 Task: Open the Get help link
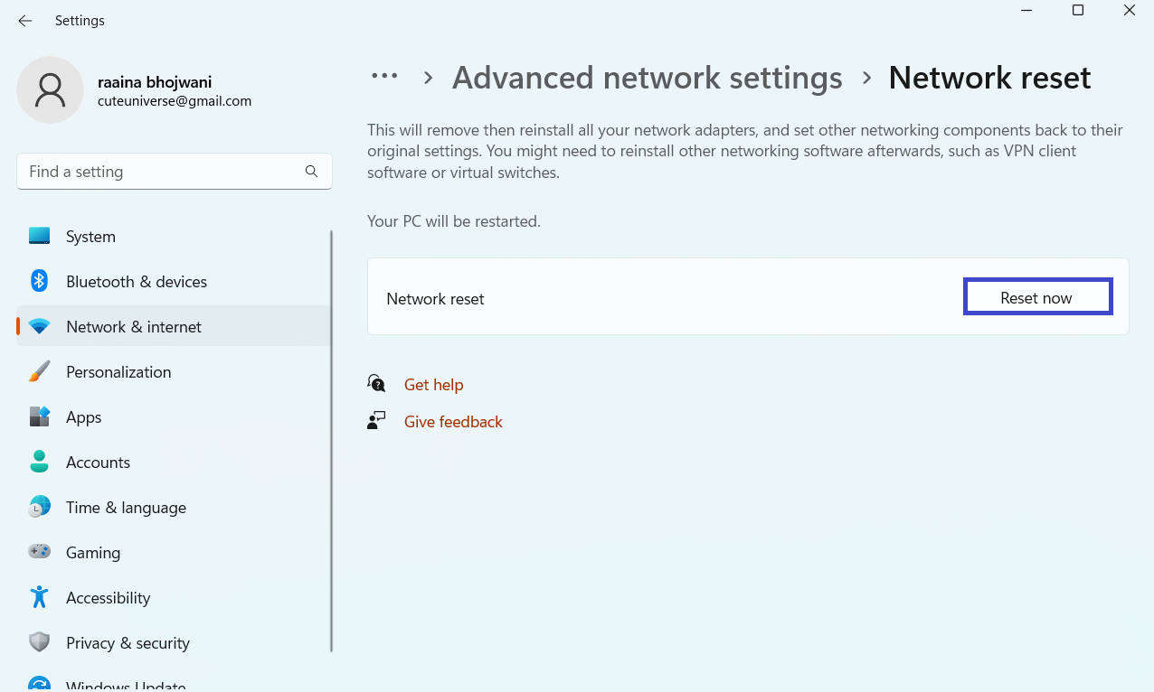click(433, 385)
